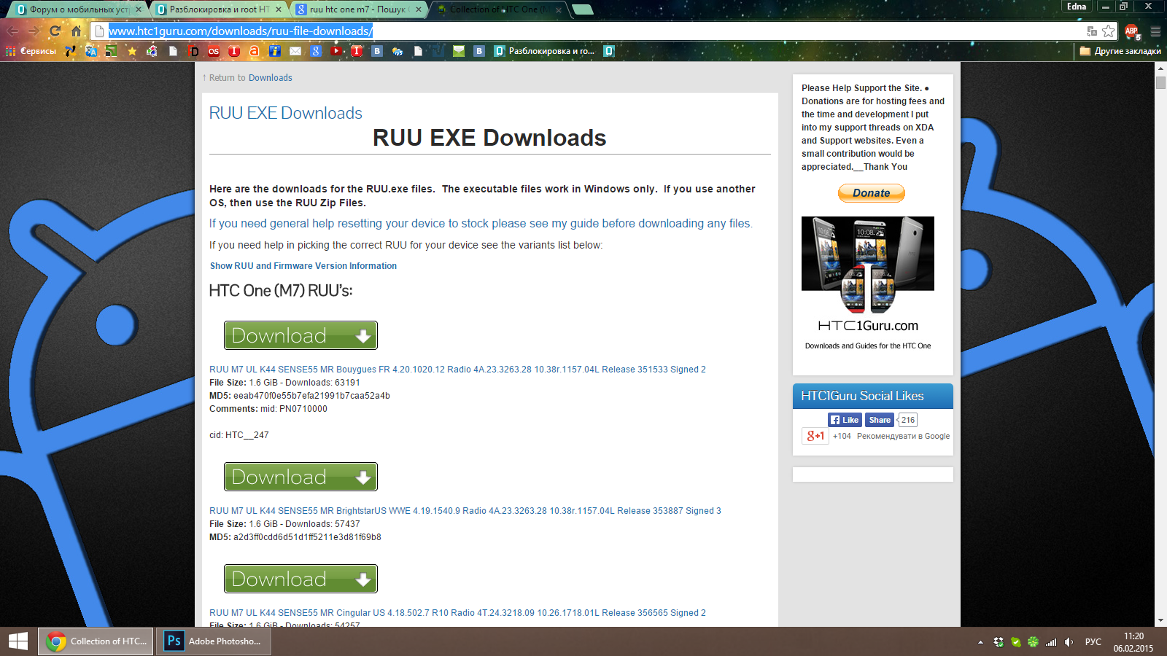
Task: Switch to the Форум о мобильных tab
Action: tap(77, 9)
